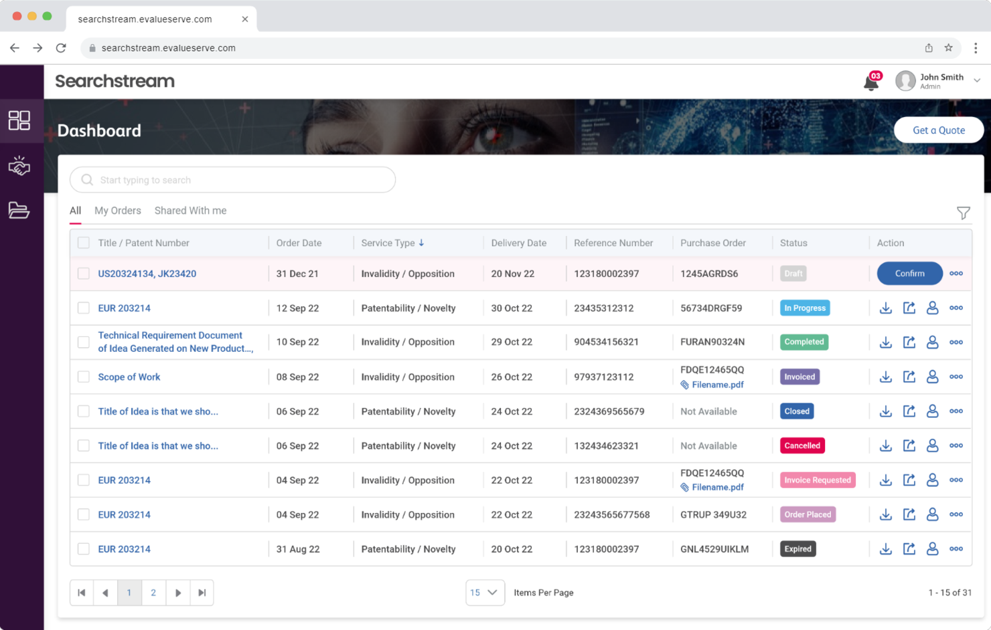Share the Scope of Work order

(909, 377)
